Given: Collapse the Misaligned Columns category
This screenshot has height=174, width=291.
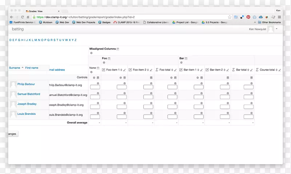Looking at the screenshot, I should [x=118, y=49].
